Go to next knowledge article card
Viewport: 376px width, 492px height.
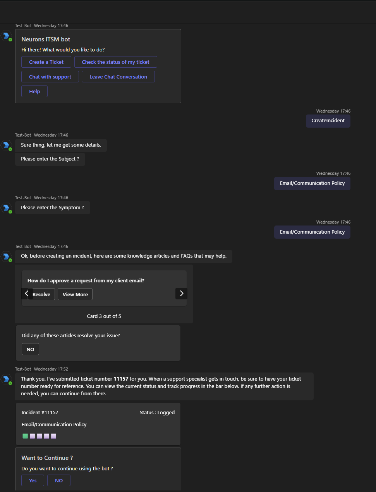181,294
